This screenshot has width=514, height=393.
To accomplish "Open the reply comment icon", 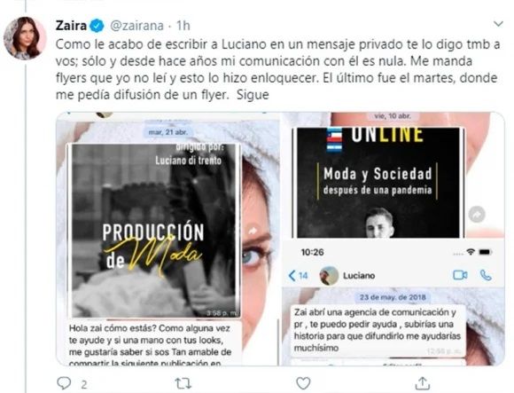I will point(64,382).
